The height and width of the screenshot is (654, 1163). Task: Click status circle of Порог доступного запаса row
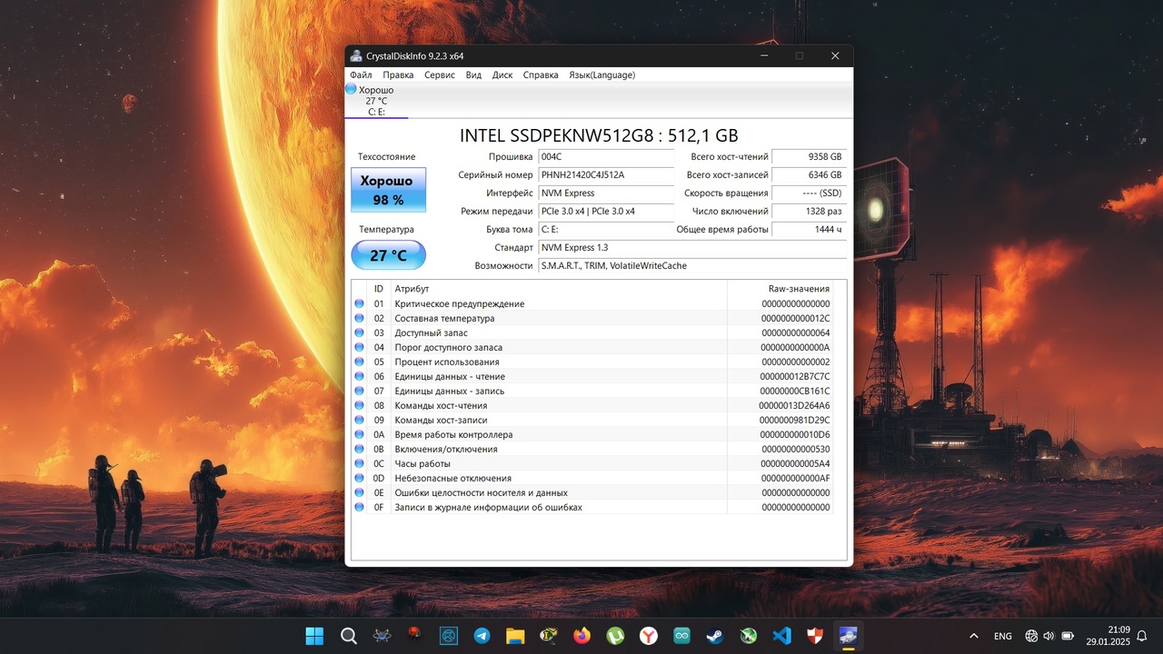click(x=359, y=347)
